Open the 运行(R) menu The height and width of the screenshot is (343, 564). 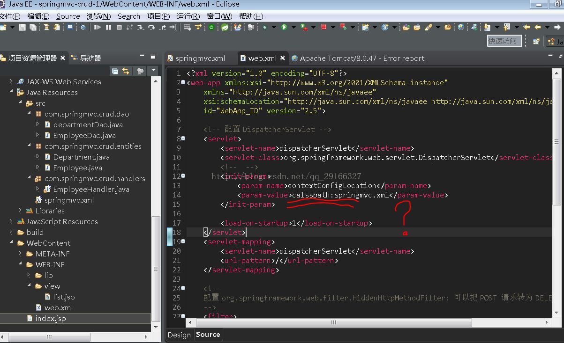click(x=188, y=16)
